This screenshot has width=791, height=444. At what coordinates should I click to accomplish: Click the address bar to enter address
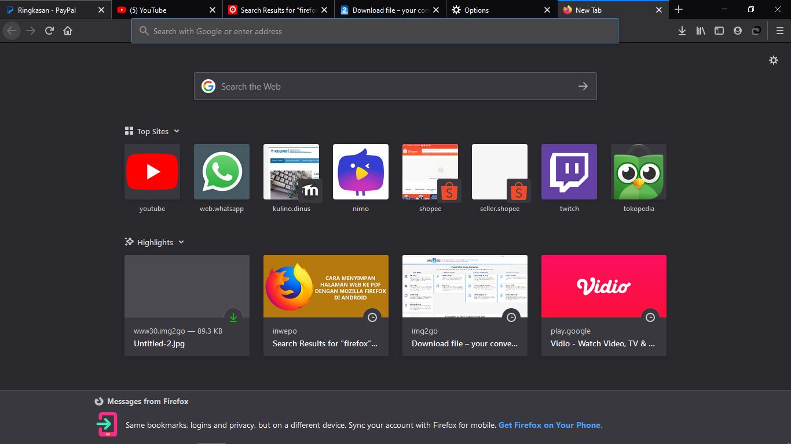[375, 31]
